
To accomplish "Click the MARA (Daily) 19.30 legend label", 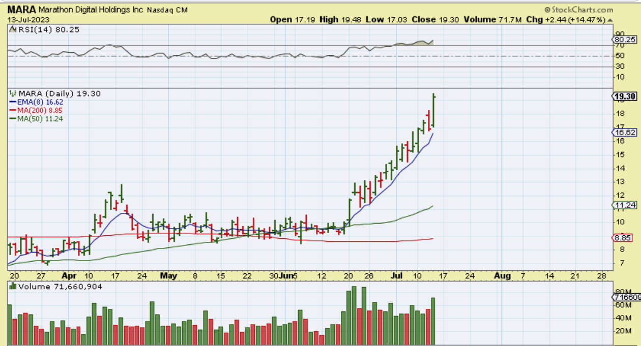I will pos(60,93).
